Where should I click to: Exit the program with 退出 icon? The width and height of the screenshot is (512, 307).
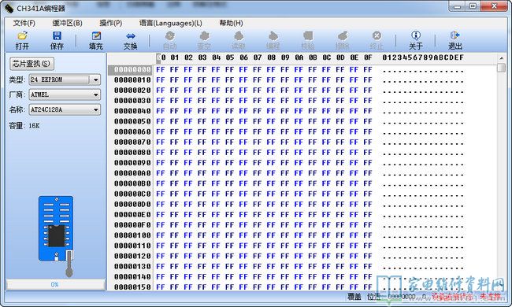click(454, 40)
